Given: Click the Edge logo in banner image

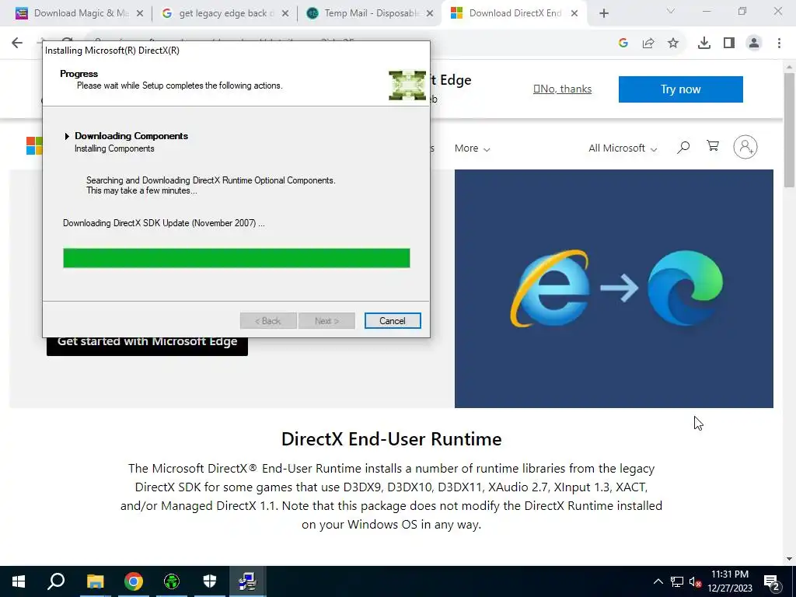Looking at the screenshot, I should click(686, 288).
